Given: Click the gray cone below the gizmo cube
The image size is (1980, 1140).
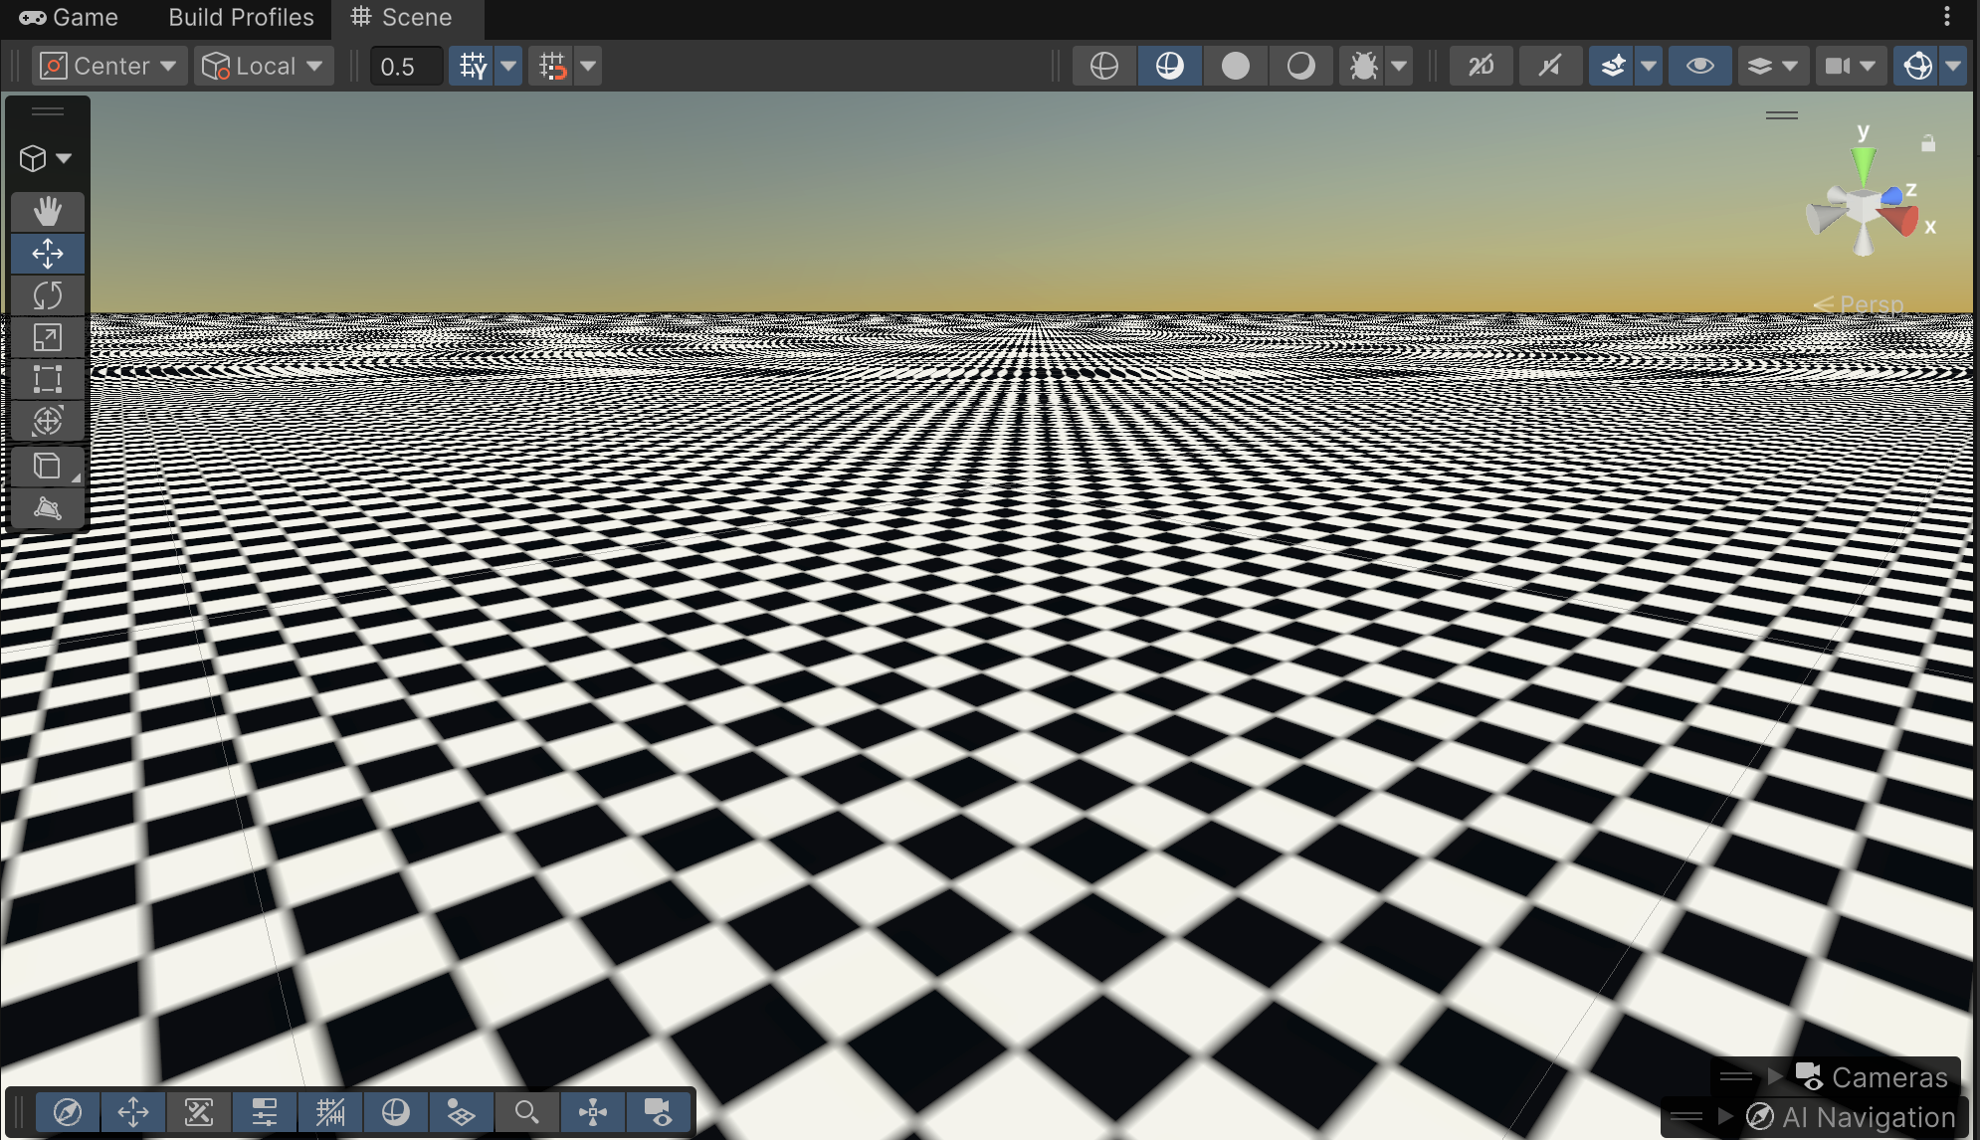Looking at the screenshot, I should coord(1864,241).
